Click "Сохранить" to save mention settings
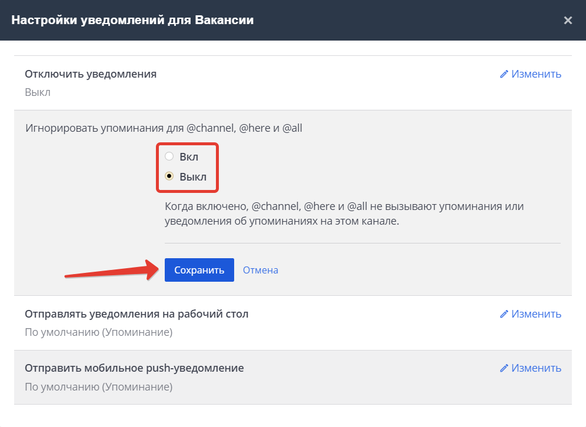 click(x=199, y=269)
